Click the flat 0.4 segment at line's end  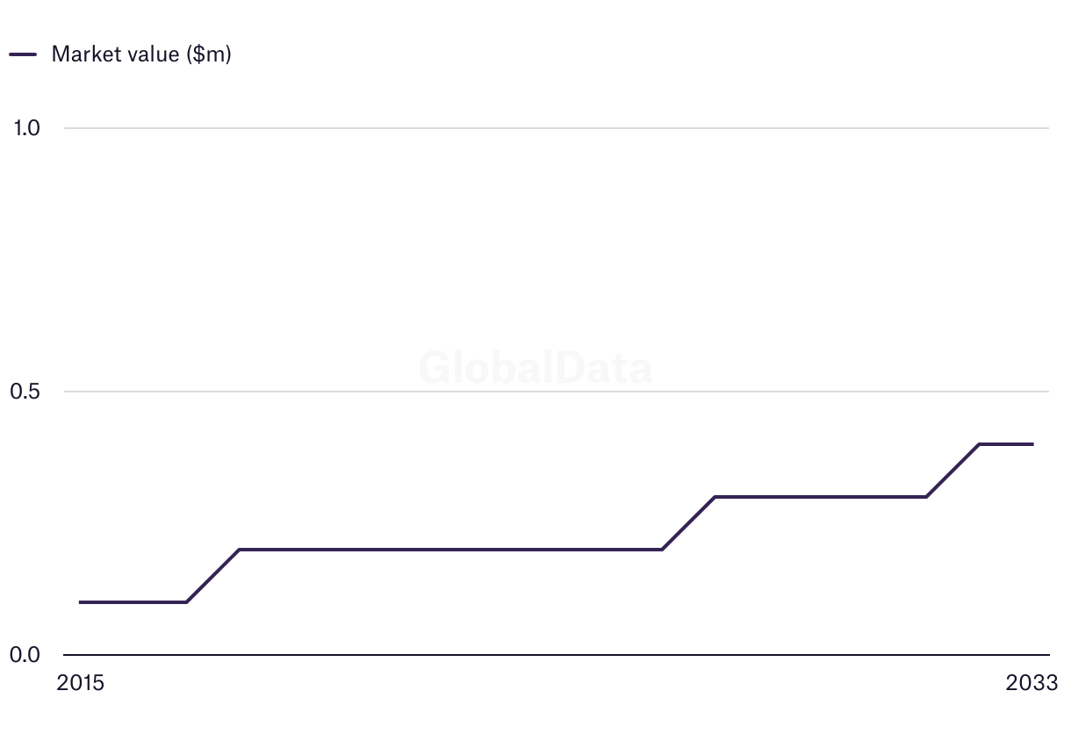(x=1006, y=444)
